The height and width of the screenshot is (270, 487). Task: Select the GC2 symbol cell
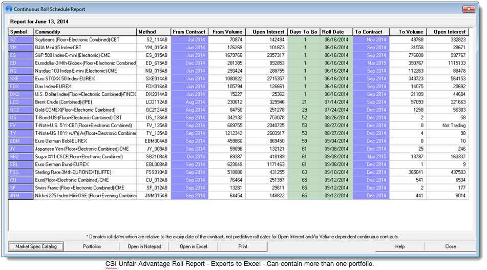tap(21, 110)
